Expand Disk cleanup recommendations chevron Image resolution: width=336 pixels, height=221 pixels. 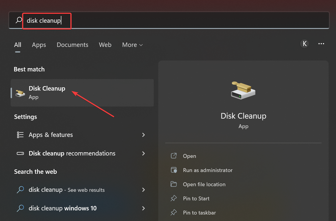coord(144,153)
